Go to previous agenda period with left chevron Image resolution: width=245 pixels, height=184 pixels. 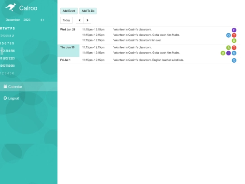[80, 20]
